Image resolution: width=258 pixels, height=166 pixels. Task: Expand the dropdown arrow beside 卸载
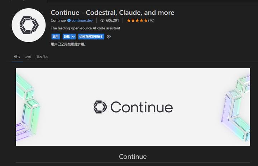(x=73, y=36)
